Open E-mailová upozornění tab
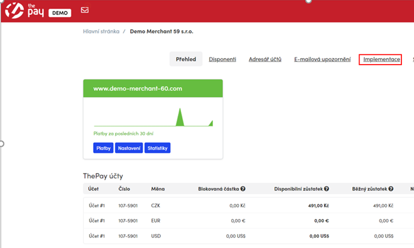 [322, 59]
